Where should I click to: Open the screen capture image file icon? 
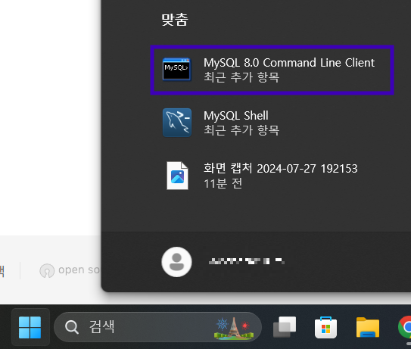pos(177,176)
